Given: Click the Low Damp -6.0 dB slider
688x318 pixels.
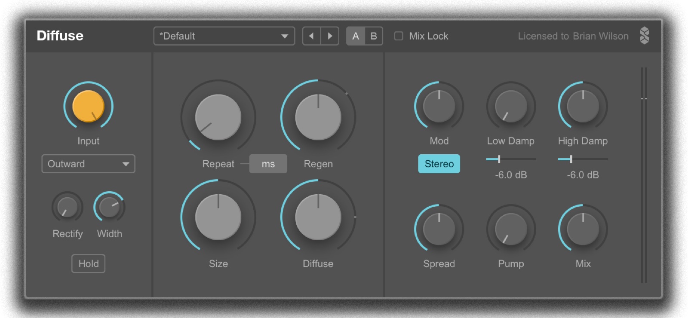Looking at the screenshot, I should pos(511,159).
